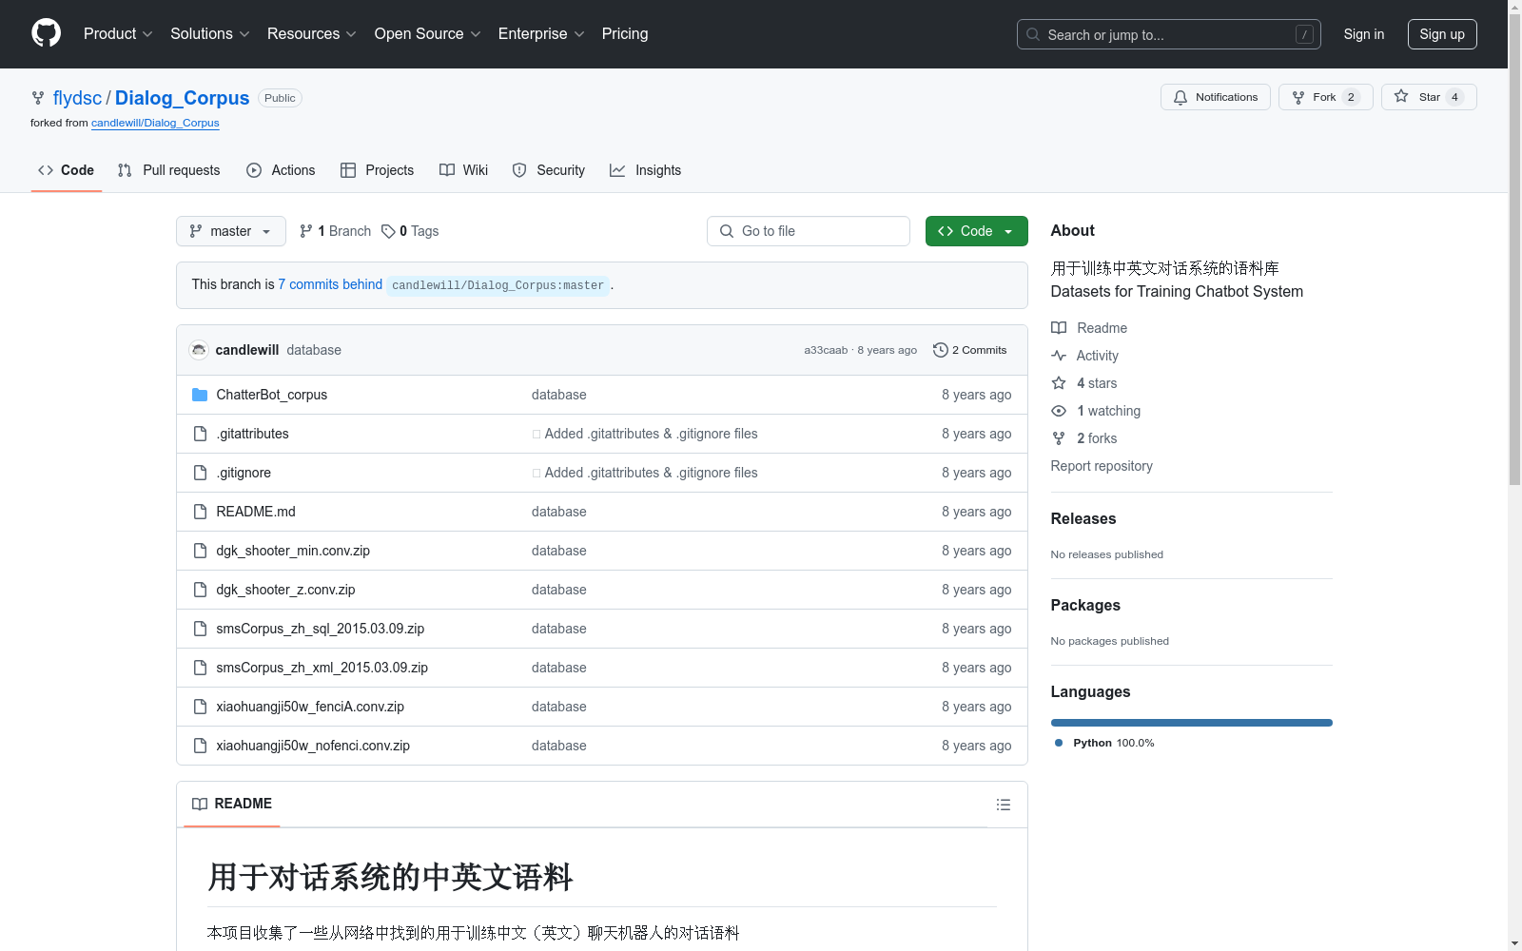Open the README.md file

point(256,512)
